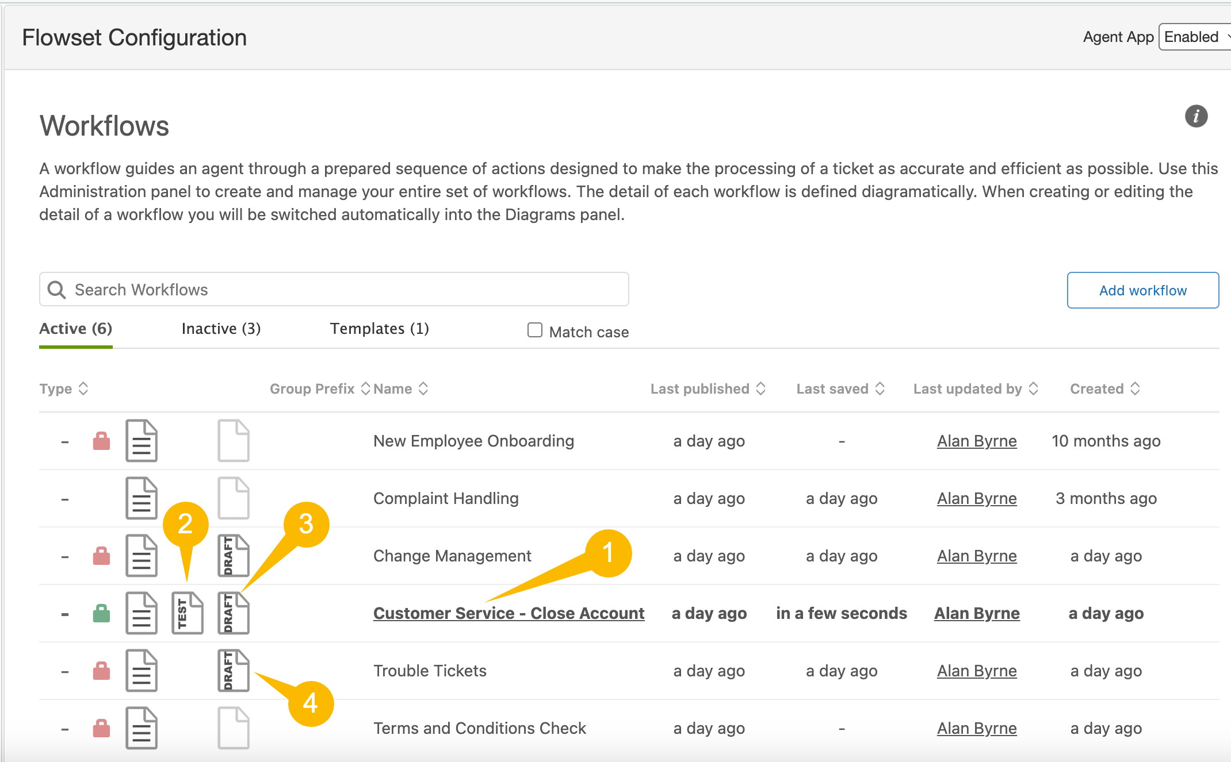Viewport: 1231px width, 762px height.
Task: Open published document icon for Complaint Handling
Action: (142, 498)
